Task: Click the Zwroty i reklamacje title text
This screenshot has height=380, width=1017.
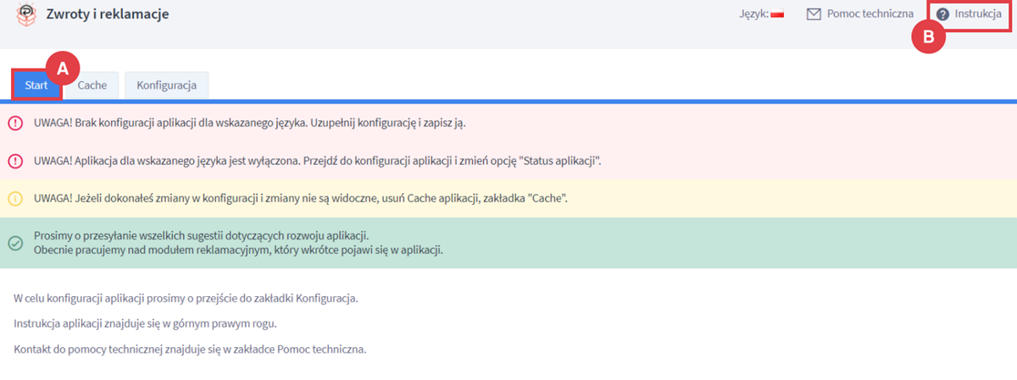Action: pos(107,14)
